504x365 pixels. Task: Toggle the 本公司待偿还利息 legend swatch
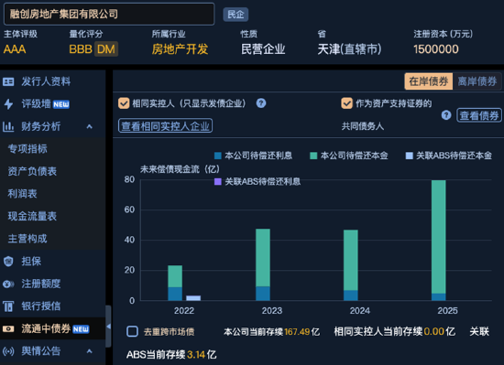[217, 156]
